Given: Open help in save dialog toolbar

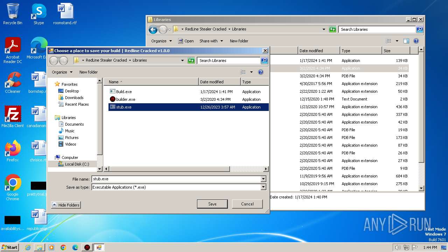Looking at the screenshot, I should pyautogui.click(x=260, y=72).
